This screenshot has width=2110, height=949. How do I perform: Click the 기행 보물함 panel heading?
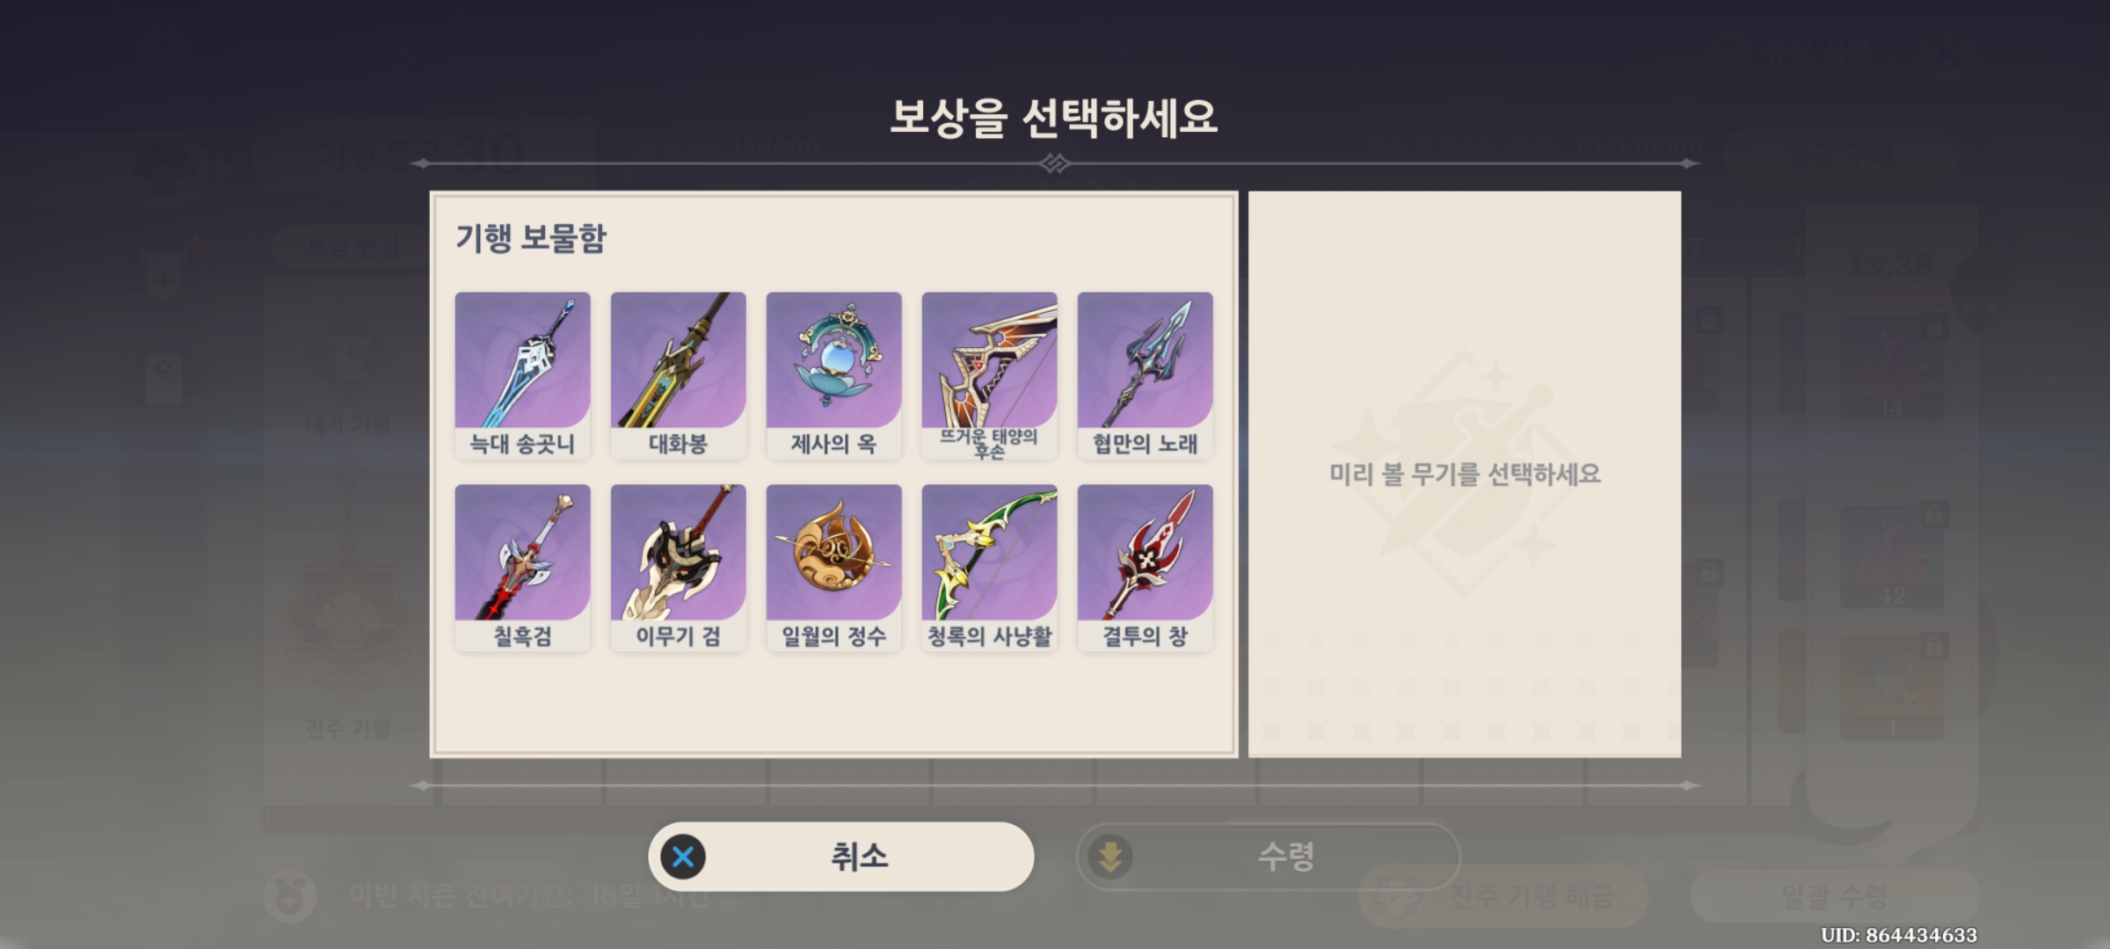click(531, 238)
